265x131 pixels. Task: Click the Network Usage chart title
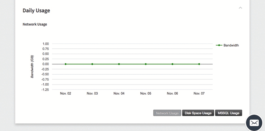35,24
